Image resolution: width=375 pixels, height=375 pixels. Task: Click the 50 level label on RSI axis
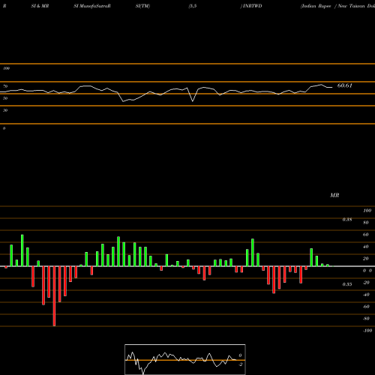tap(5, 98)
